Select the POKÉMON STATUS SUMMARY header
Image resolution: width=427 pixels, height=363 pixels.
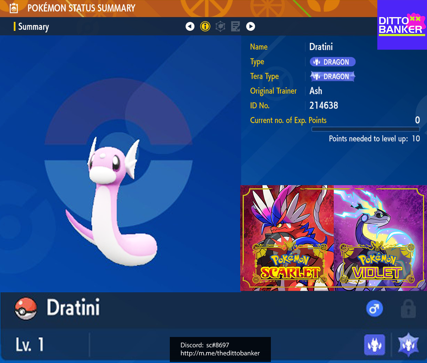coord(81,7)
